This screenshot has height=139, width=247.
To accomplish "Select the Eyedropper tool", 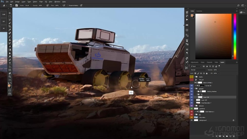I will [10, 30].
